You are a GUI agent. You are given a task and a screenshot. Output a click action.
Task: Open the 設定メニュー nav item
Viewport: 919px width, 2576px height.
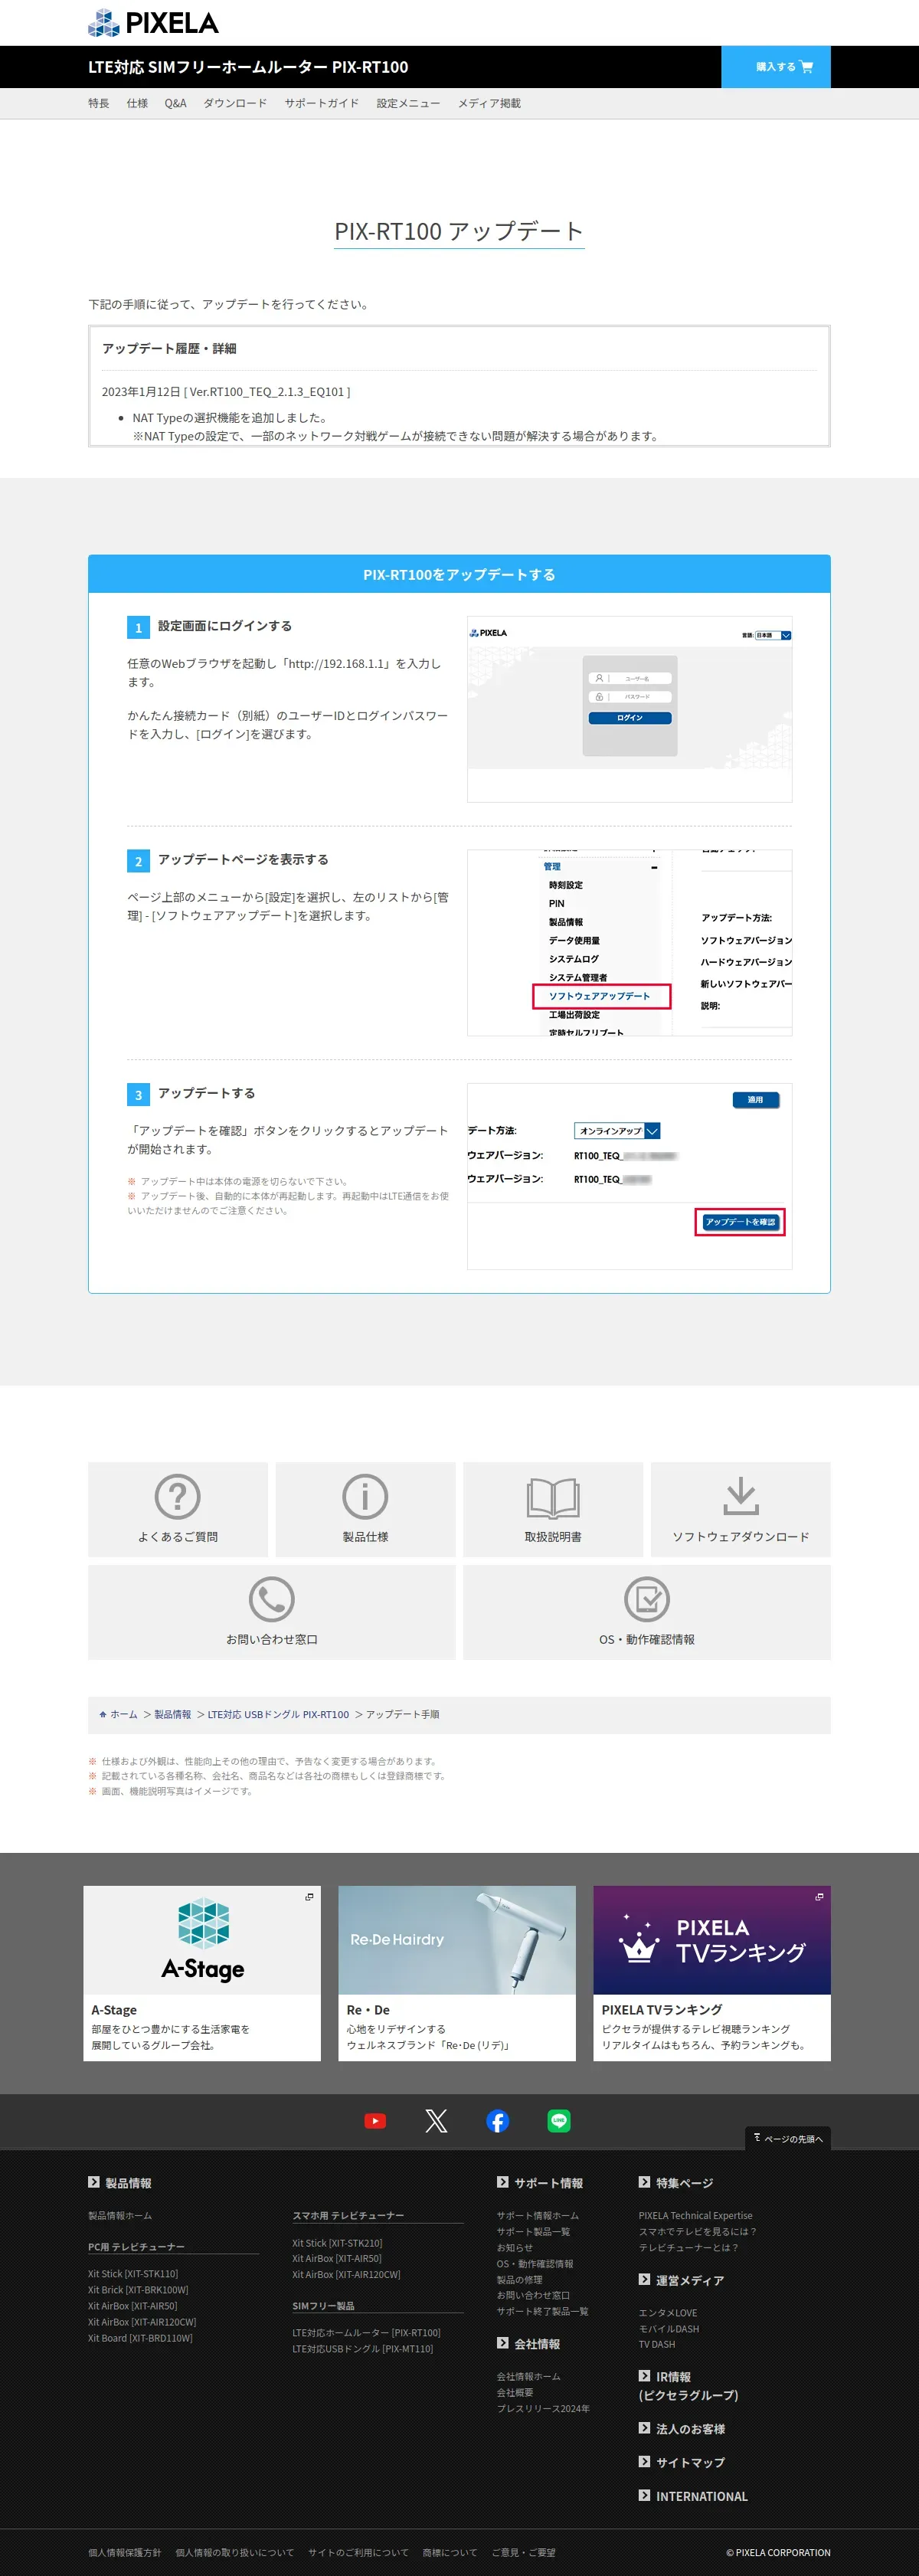coord(408,103)
